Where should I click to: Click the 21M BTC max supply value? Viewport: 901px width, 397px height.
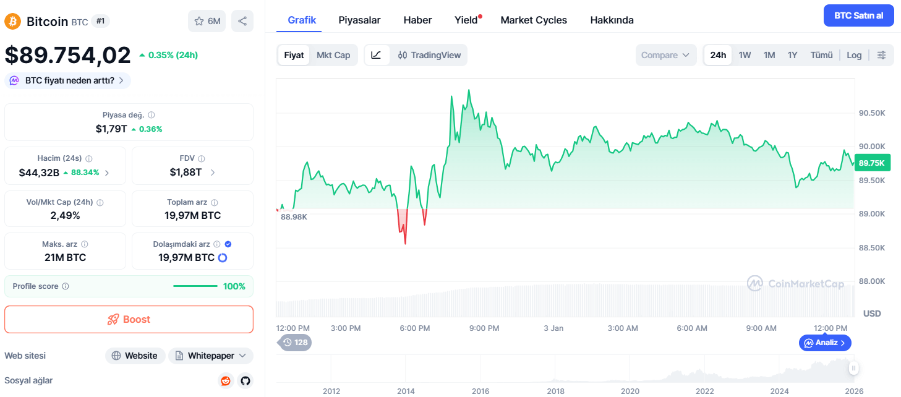pos(65,257)
